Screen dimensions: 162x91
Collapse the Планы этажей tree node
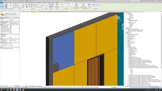click(127, 14)
